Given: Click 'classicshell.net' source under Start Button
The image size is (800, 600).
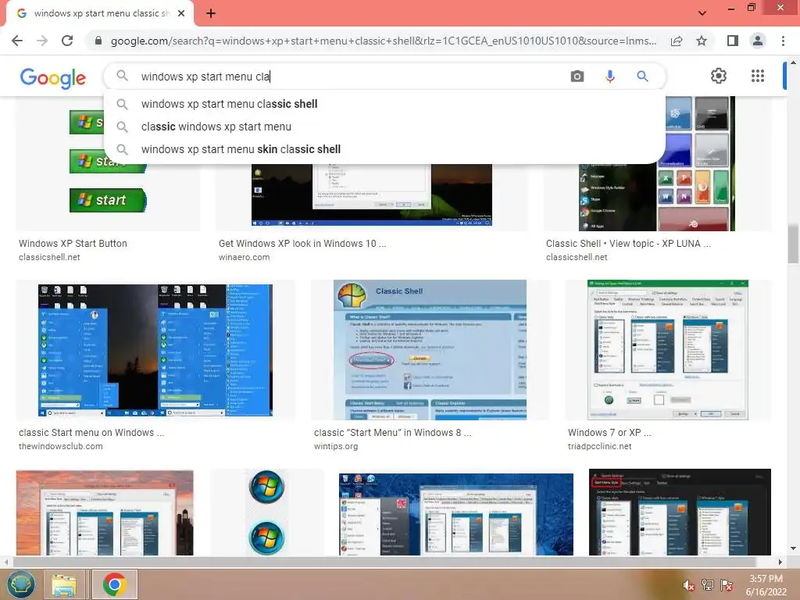Looking at the screenshot, I should coord(49,257).
